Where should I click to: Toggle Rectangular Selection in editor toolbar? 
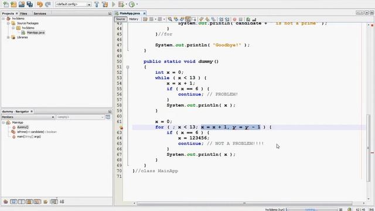click(194, 19)
